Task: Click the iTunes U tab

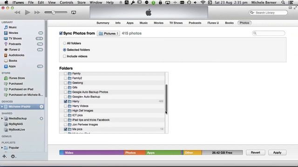Action: pyautogui.click(x=213, y=23)
